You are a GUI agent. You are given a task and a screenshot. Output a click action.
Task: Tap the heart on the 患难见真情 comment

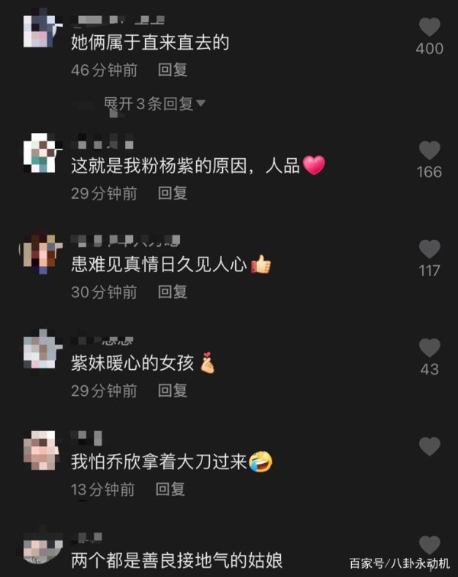pyautogui.click(x=429, y=249)
